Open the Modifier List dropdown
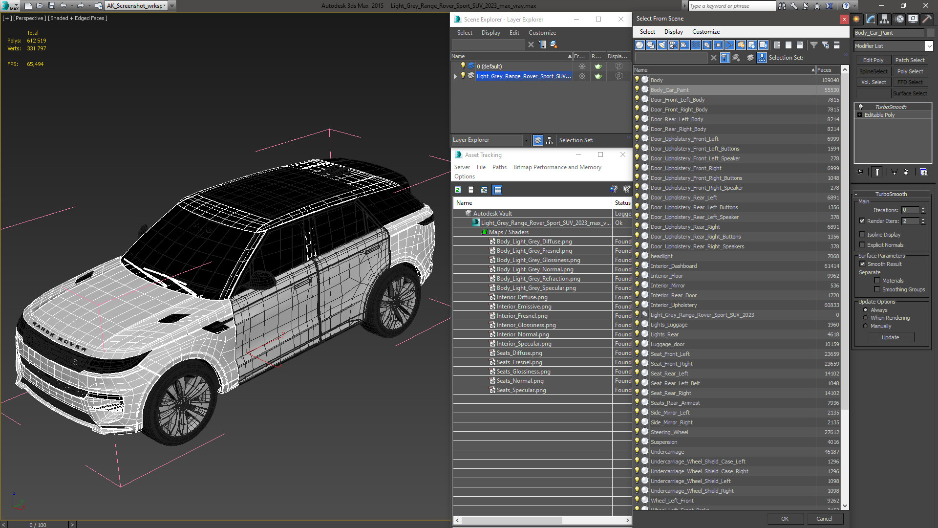The image size is (938, 528). [x=929, y=46]
